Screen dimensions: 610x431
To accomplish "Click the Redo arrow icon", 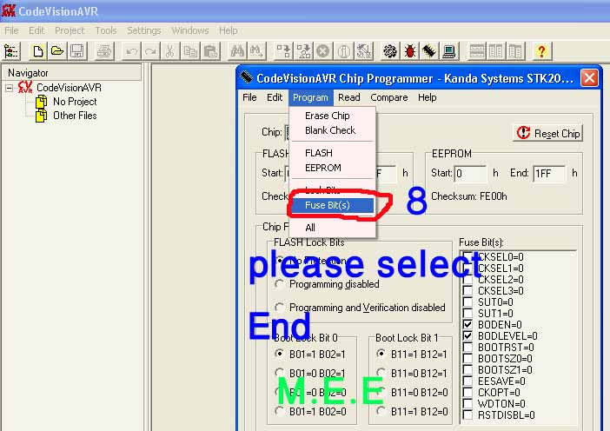I will (x=151, y=51).
